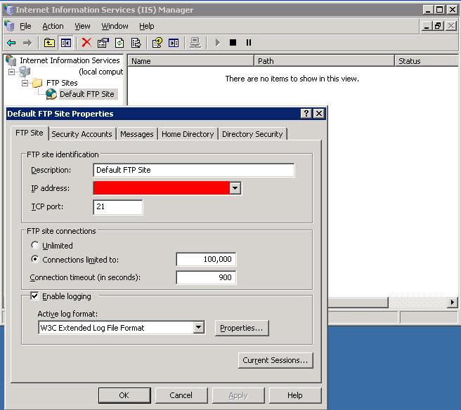Pause the FTP site with Pause icon
461x410 pixels.
pyautogui.click(x=249, y=43)
